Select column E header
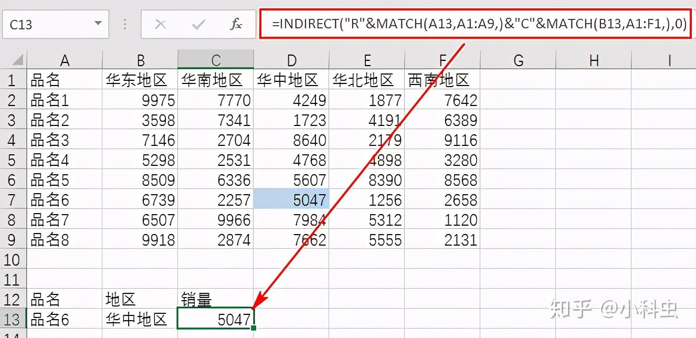The width and height of the screenshot is (696, 338). click(x=367, y=60)
